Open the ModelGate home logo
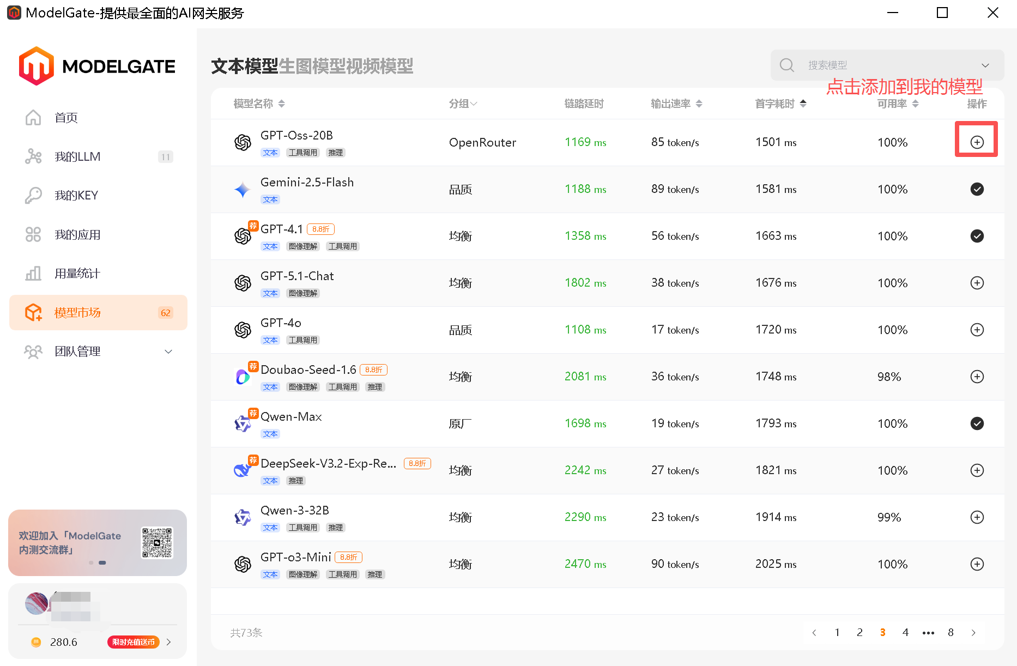1017x666 pixels. 97,65
